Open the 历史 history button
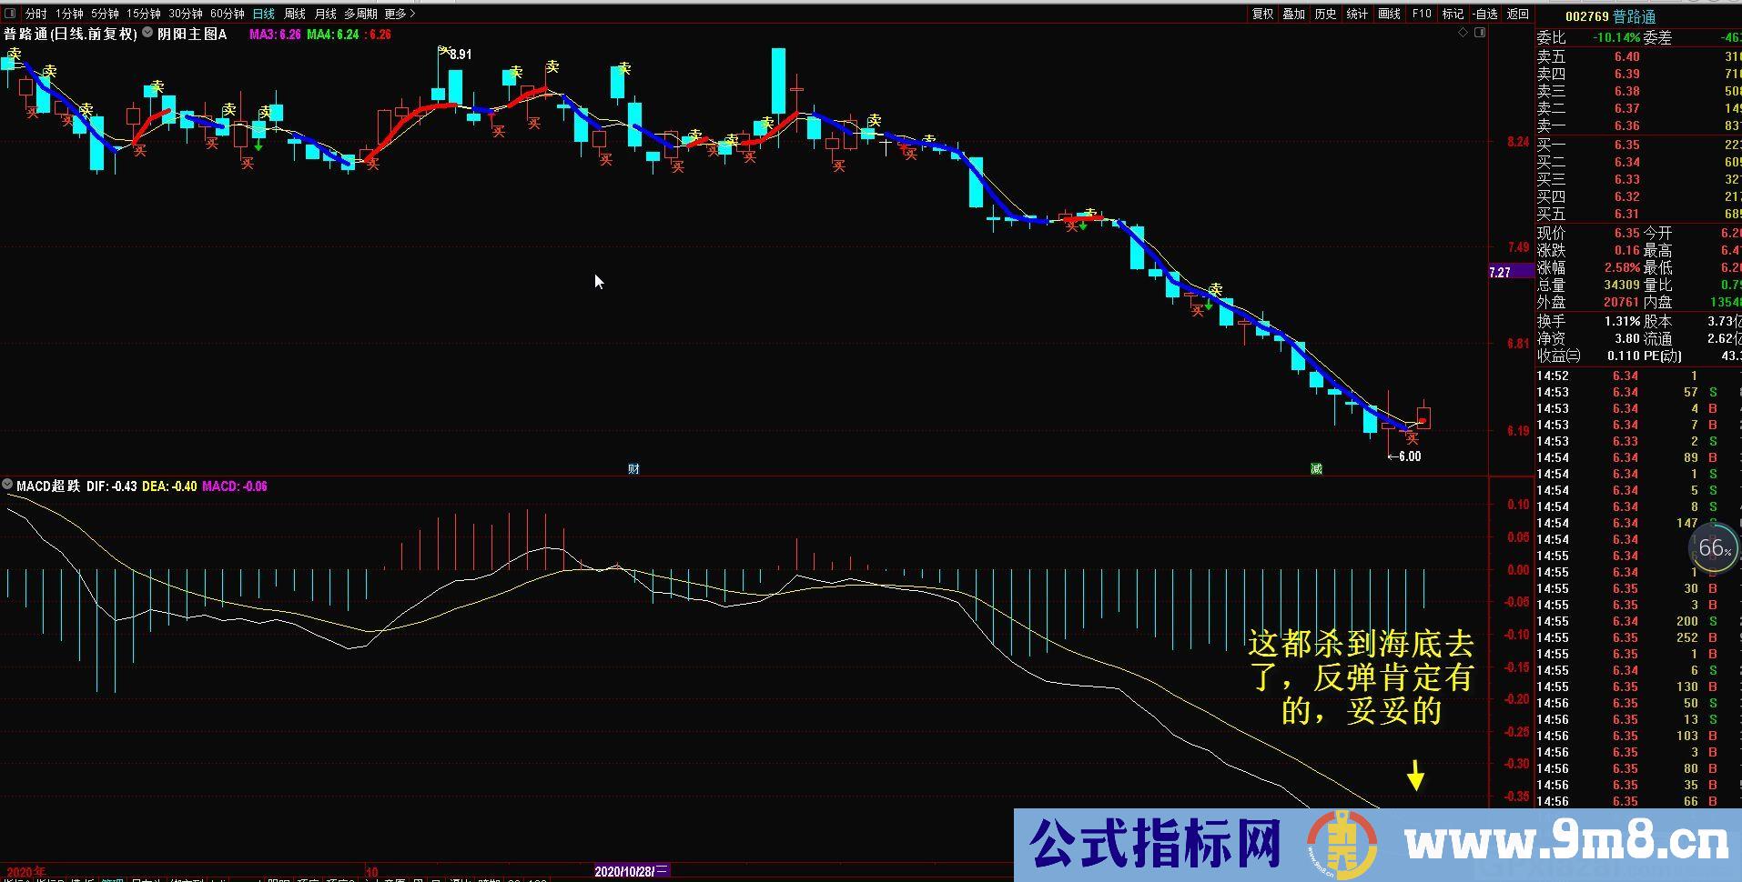Screen dimensions: 1742x882 click(x=1326, y=14)
